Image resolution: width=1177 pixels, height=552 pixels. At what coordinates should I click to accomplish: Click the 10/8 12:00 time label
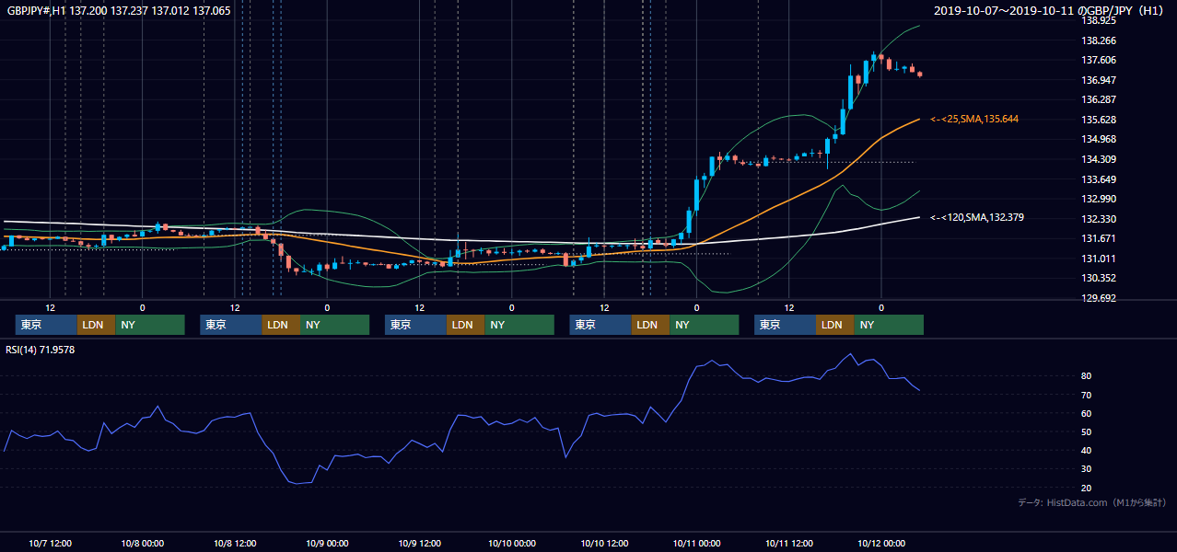pyautogui.click(x=235, y=543)
